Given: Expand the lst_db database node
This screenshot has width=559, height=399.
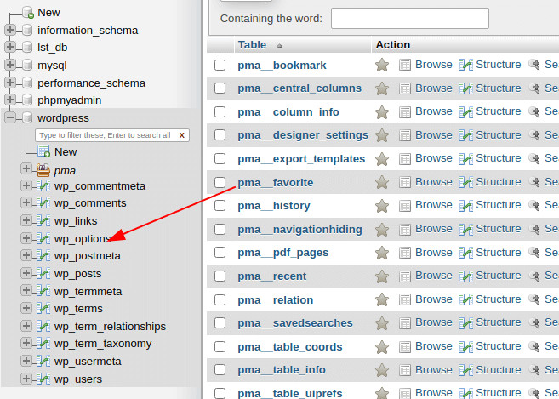Looking at the screenshot, I should pos(10,47).
